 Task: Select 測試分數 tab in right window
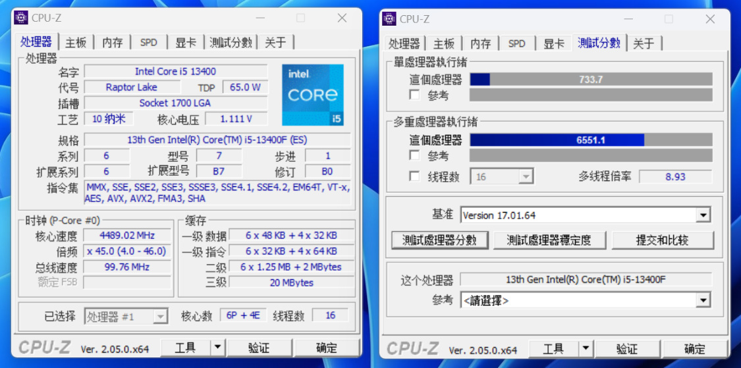point(599,43)
